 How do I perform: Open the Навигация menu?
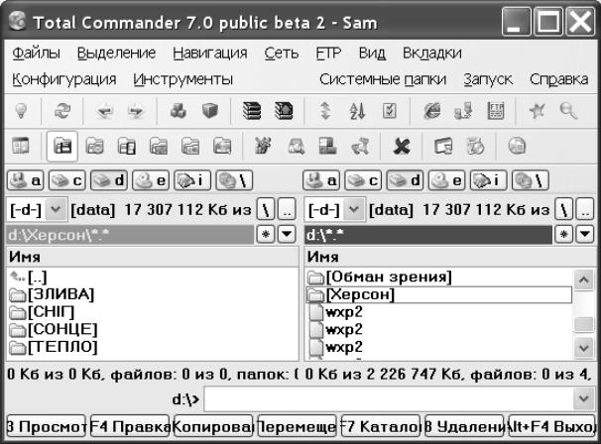pos(209,53)
